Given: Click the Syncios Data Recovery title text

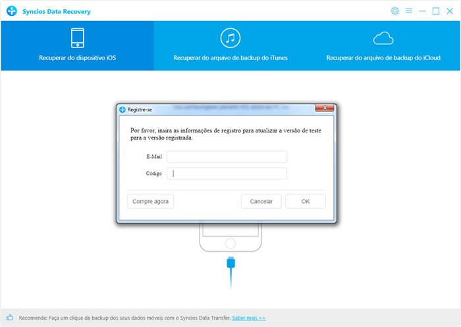Looking at the screenshot, I should click(x=57, y=11).
